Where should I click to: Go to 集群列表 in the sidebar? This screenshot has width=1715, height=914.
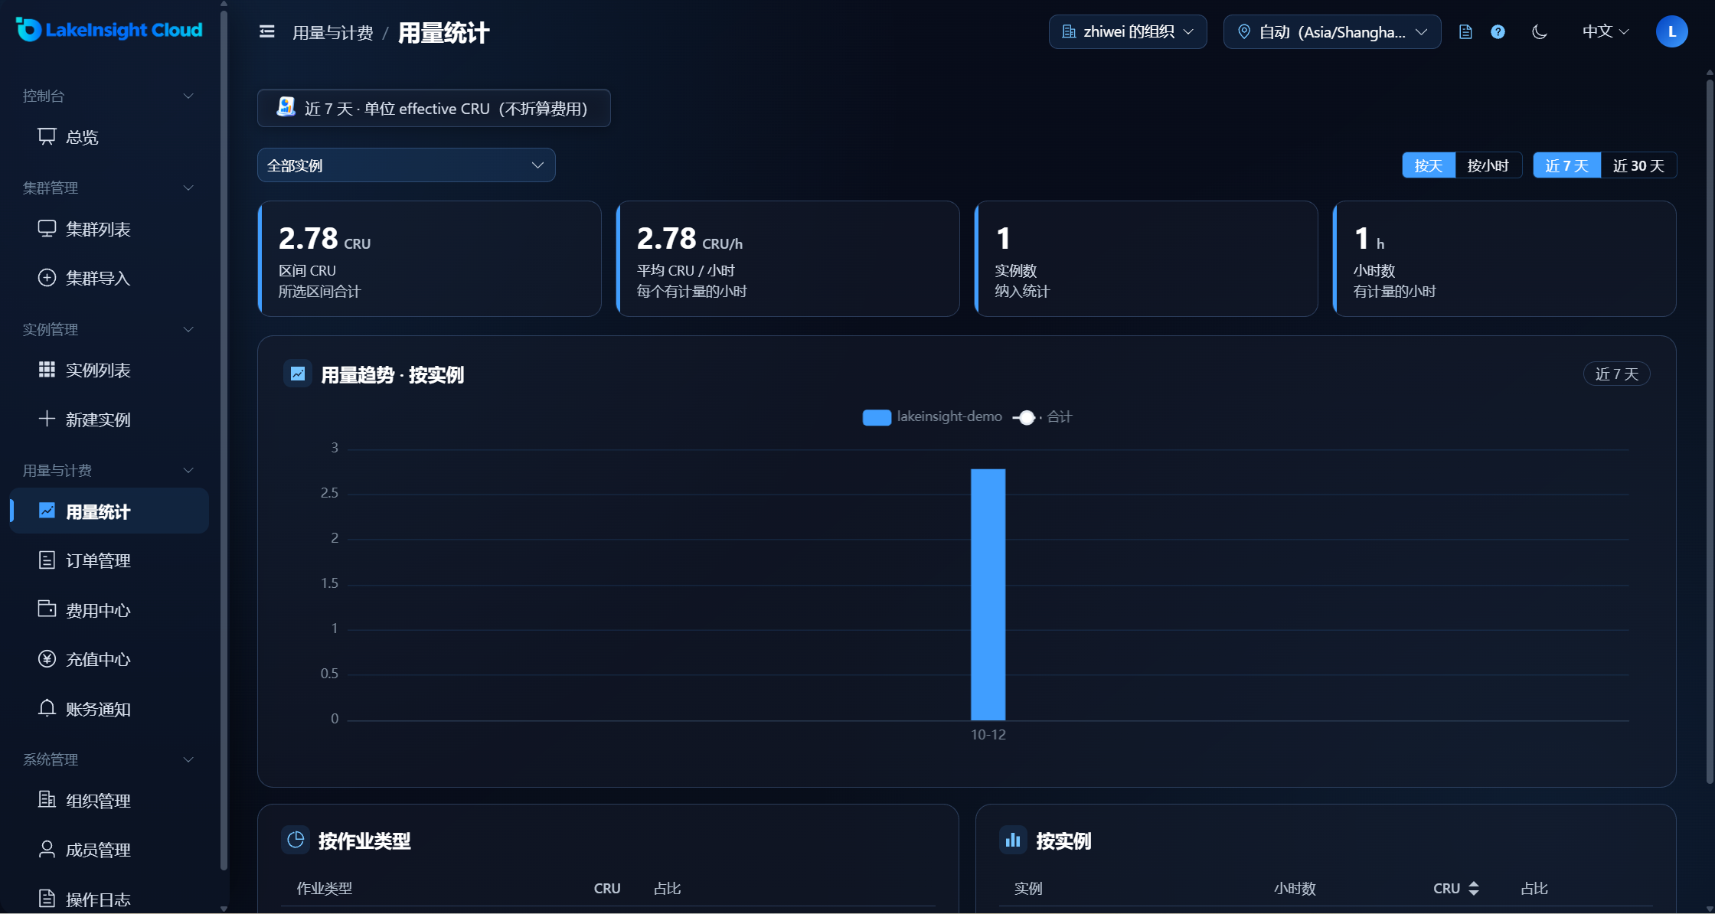[109, 229]
